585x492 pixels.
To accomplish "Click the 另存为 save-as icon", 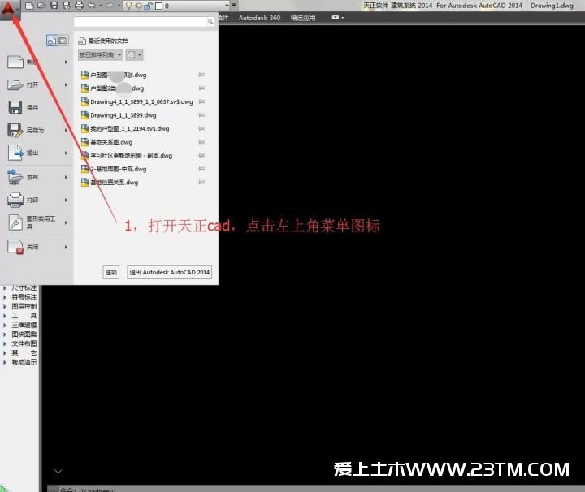I will [15, 131].
